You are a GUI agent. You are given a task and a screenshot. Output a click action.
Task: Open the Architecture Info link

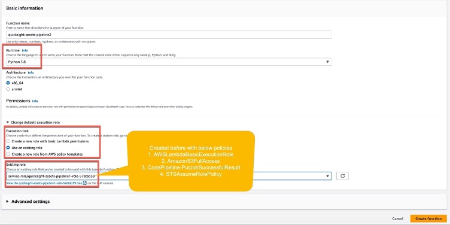[31, 72]
